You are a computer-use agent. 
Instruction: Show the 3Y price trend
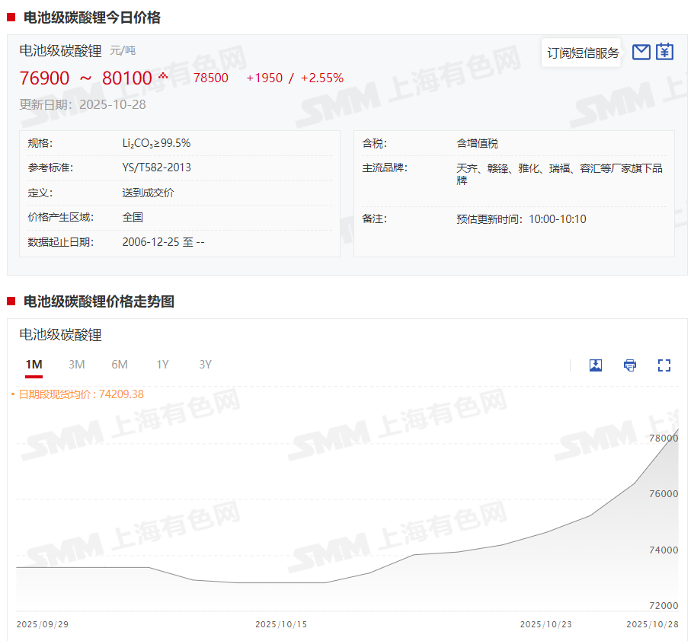[205, 365]
